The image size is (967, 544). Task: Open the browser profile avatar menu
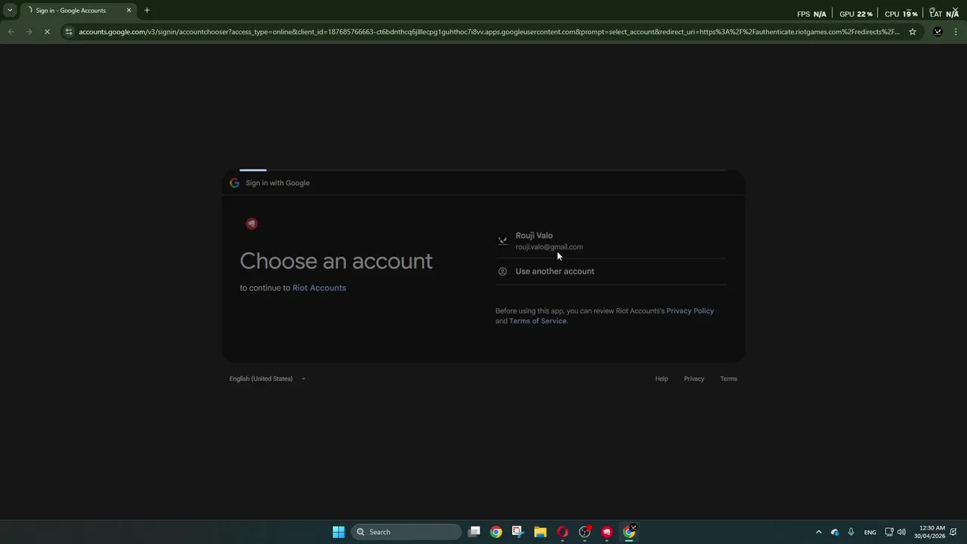click(938, 32)
